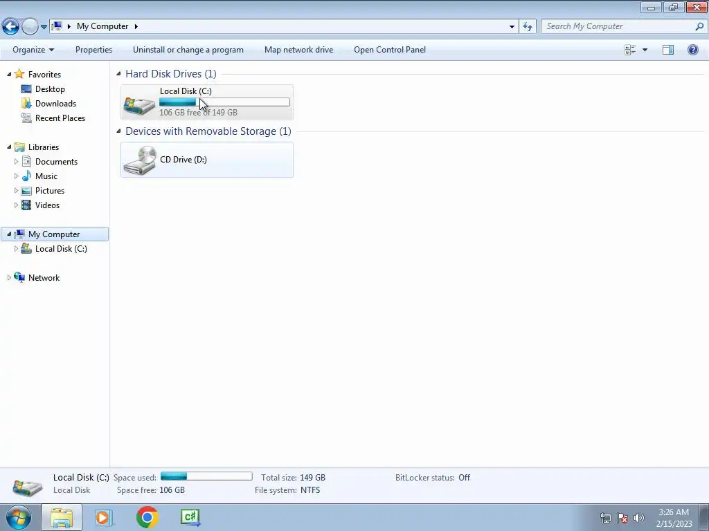This screenshot has width=709, height=531.
Task: Open the view options dropdown arrow
Action: tap(645, 50)
